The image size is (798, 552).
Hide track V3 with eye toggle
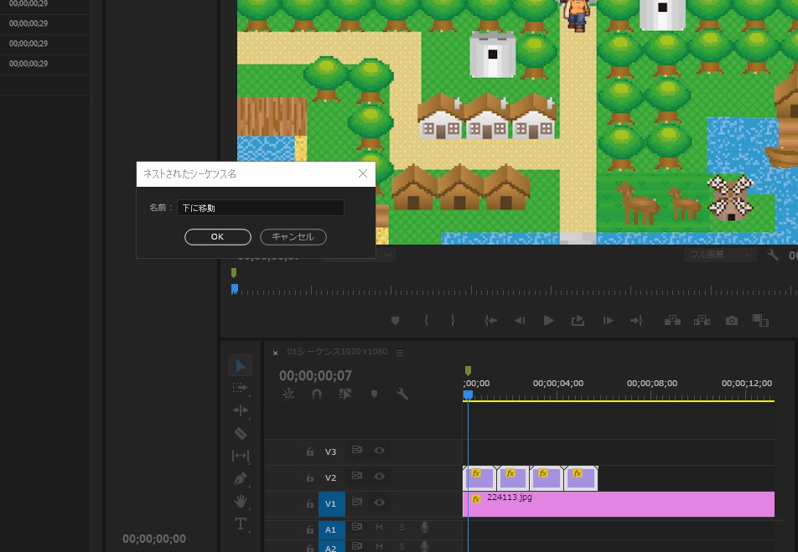pyautogui.click(x=380, y=451)
